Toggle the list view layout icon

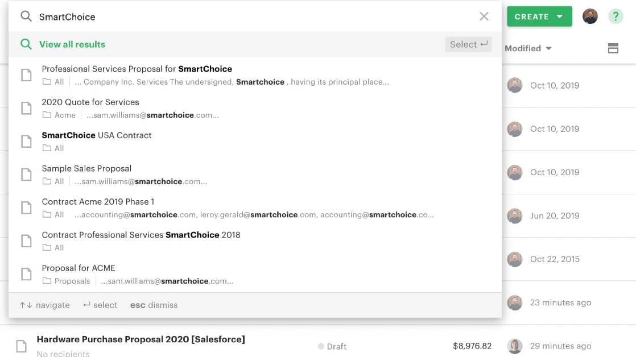tap(613, 48)
